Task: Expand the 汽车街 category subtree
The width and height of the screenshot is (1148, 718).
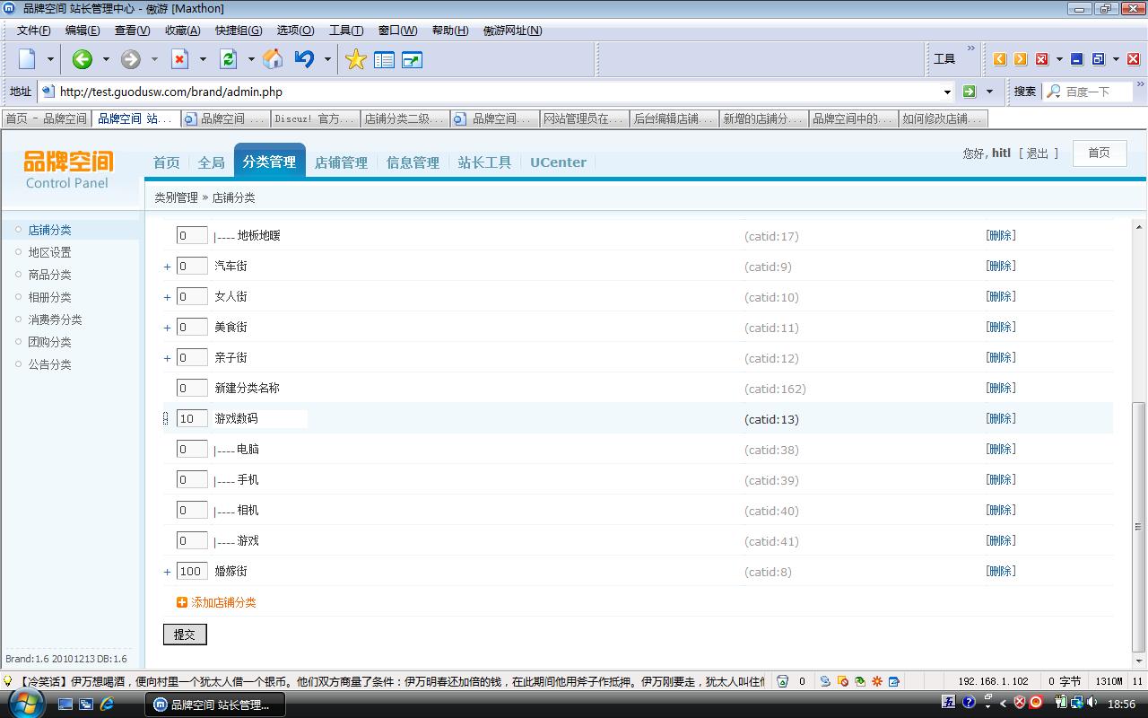Action: pyautogui.click(x=167, y=267)
